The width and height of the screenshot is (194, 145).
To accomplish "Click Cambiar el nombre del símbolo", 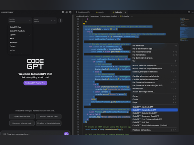I will (155, 76).
